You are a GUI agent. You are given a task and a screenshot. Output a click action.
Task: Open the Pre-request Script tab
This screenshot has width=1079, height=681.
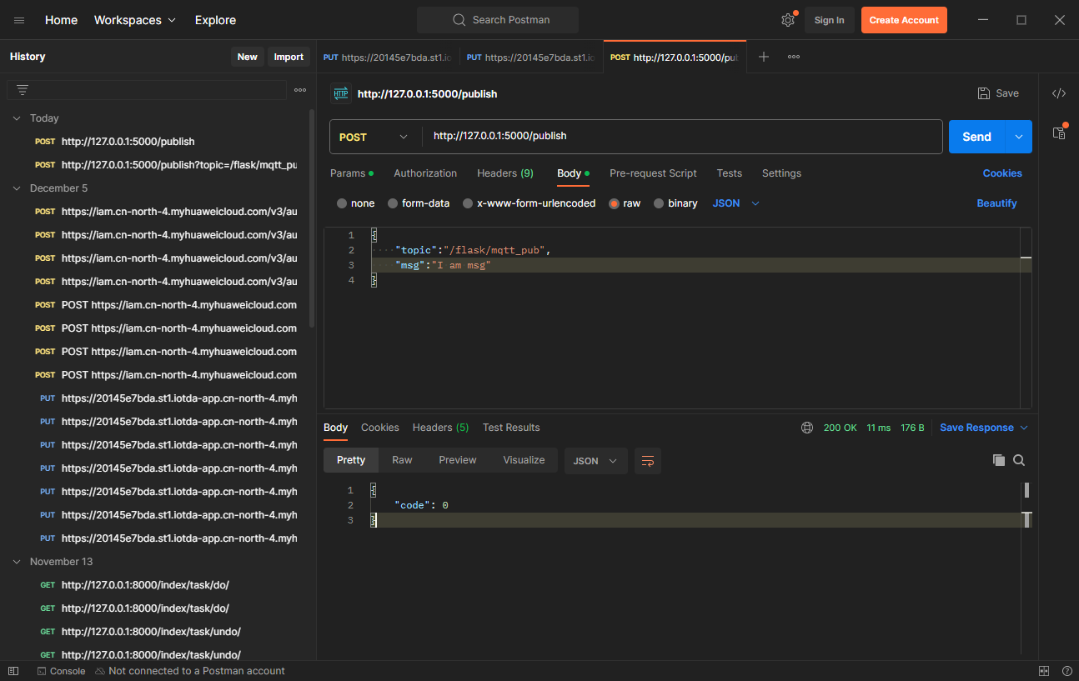click(x=653, y=173)
